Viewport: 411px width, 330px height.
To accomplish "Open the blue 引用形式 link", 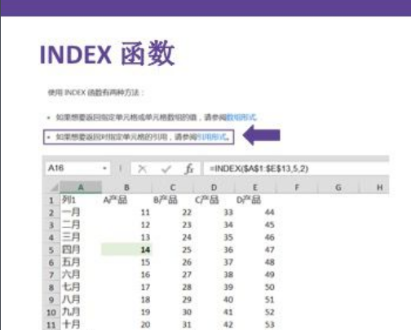I will click(x=212, y=137).
